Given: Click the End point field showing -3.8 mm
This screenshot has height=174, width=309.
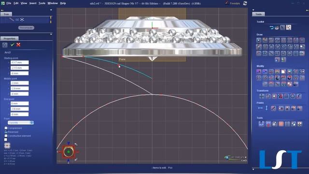Looking at the screenshot, I should tap(19, 109).
